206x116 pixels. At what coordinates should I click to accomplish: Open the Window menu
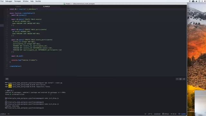25,1
